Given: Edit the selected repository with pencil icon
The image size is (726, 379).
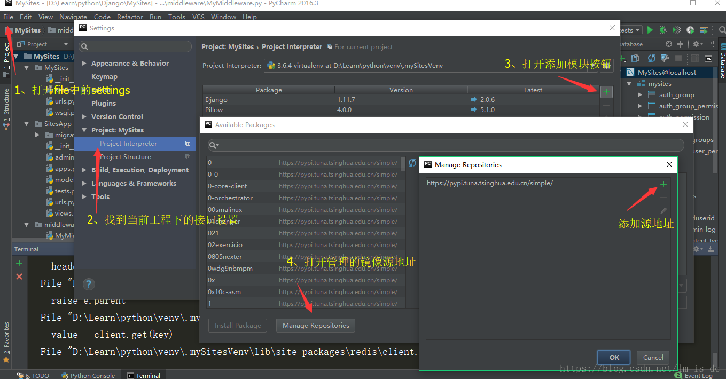Looking at the screenshot, I should click(663, 211).
